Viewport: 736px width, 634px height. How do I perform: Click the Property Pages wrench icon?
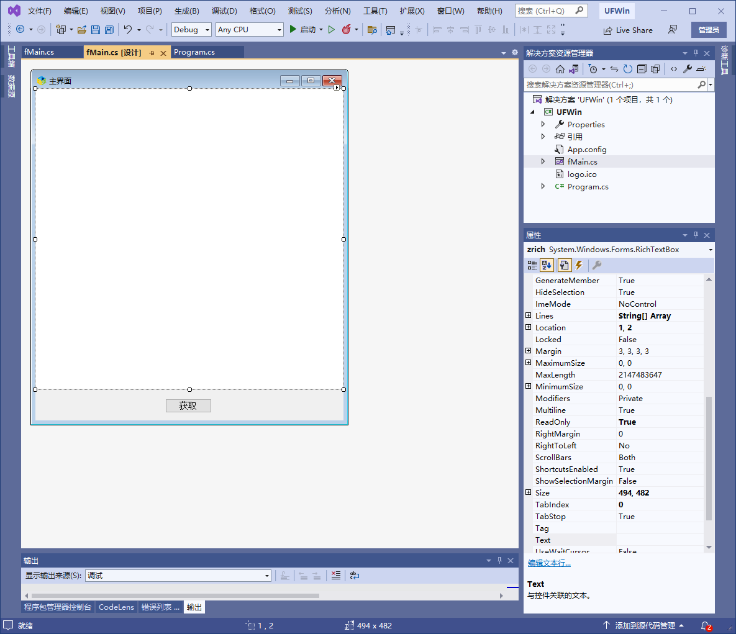click(597, 265)
